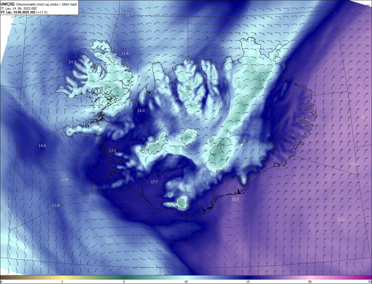Click the 6.9 value label
372x284 pixels.
[x=260, y=81]
